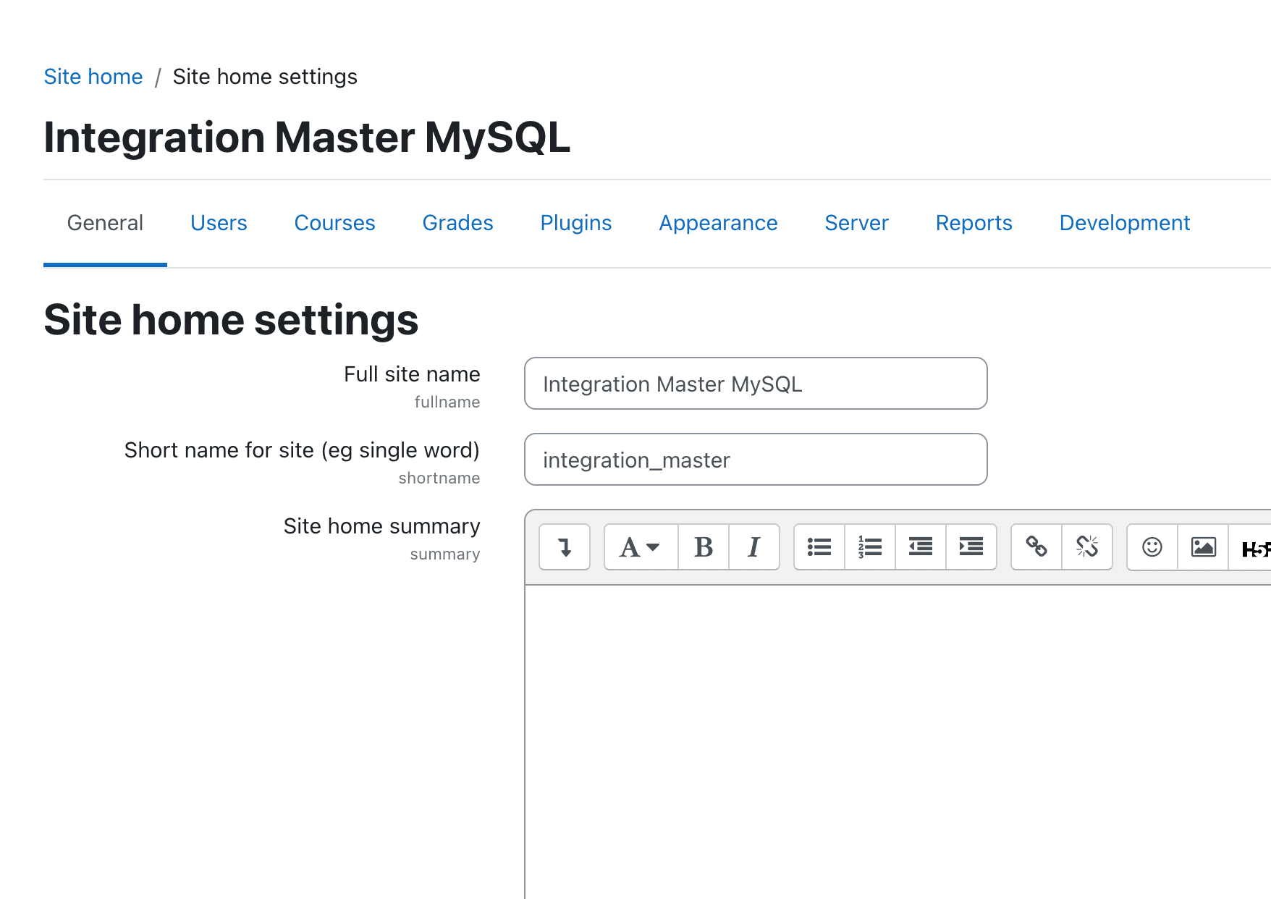
Task: Click inside the Site home summary text area
Action: point(898,742)
